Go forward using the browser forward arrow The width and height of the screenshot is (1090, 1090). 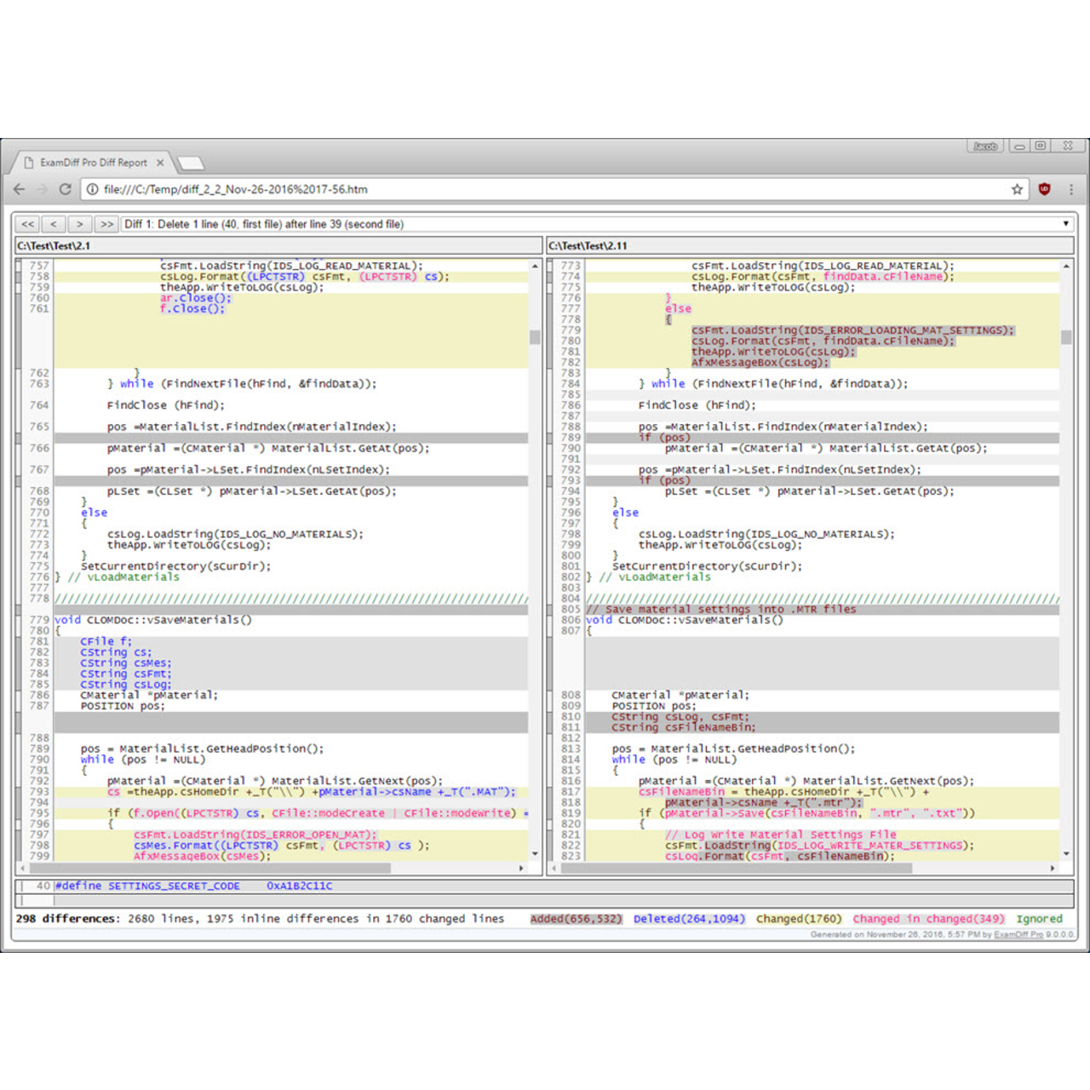(42, 189)
